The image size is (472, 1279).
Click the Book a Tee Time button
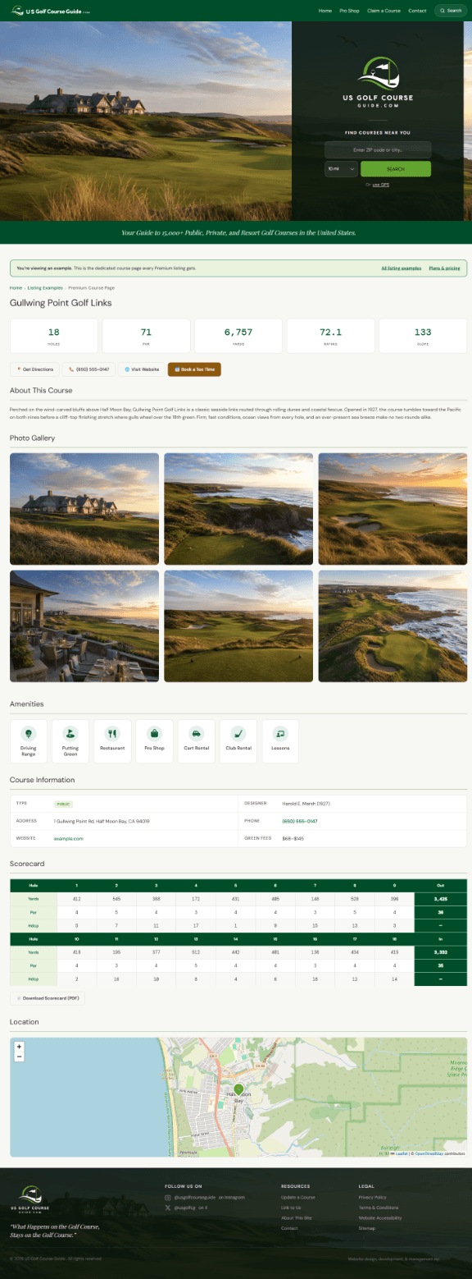tap(194, 369)
